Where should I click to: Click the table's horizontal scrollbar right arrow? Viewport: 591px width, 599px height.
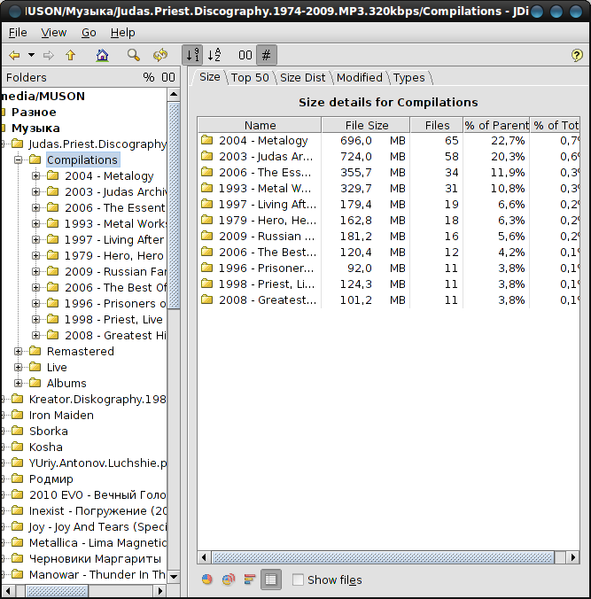tap(572, 557)
